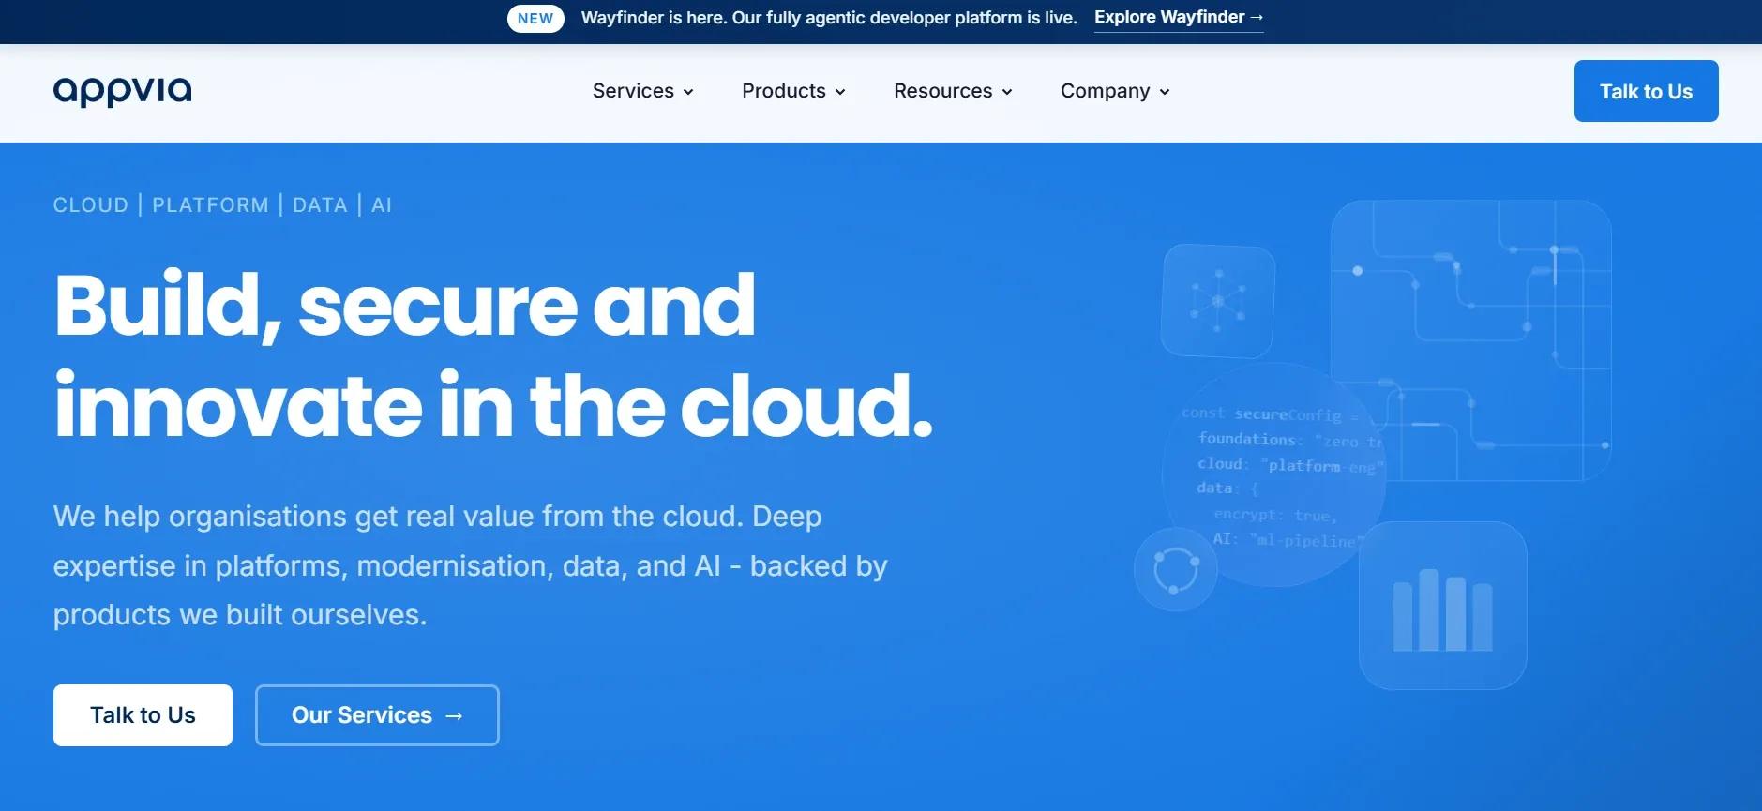Viewport: 1762px width, 811px height.
Task: Expand the Company menu
Action: click(x=1115, y=91)
